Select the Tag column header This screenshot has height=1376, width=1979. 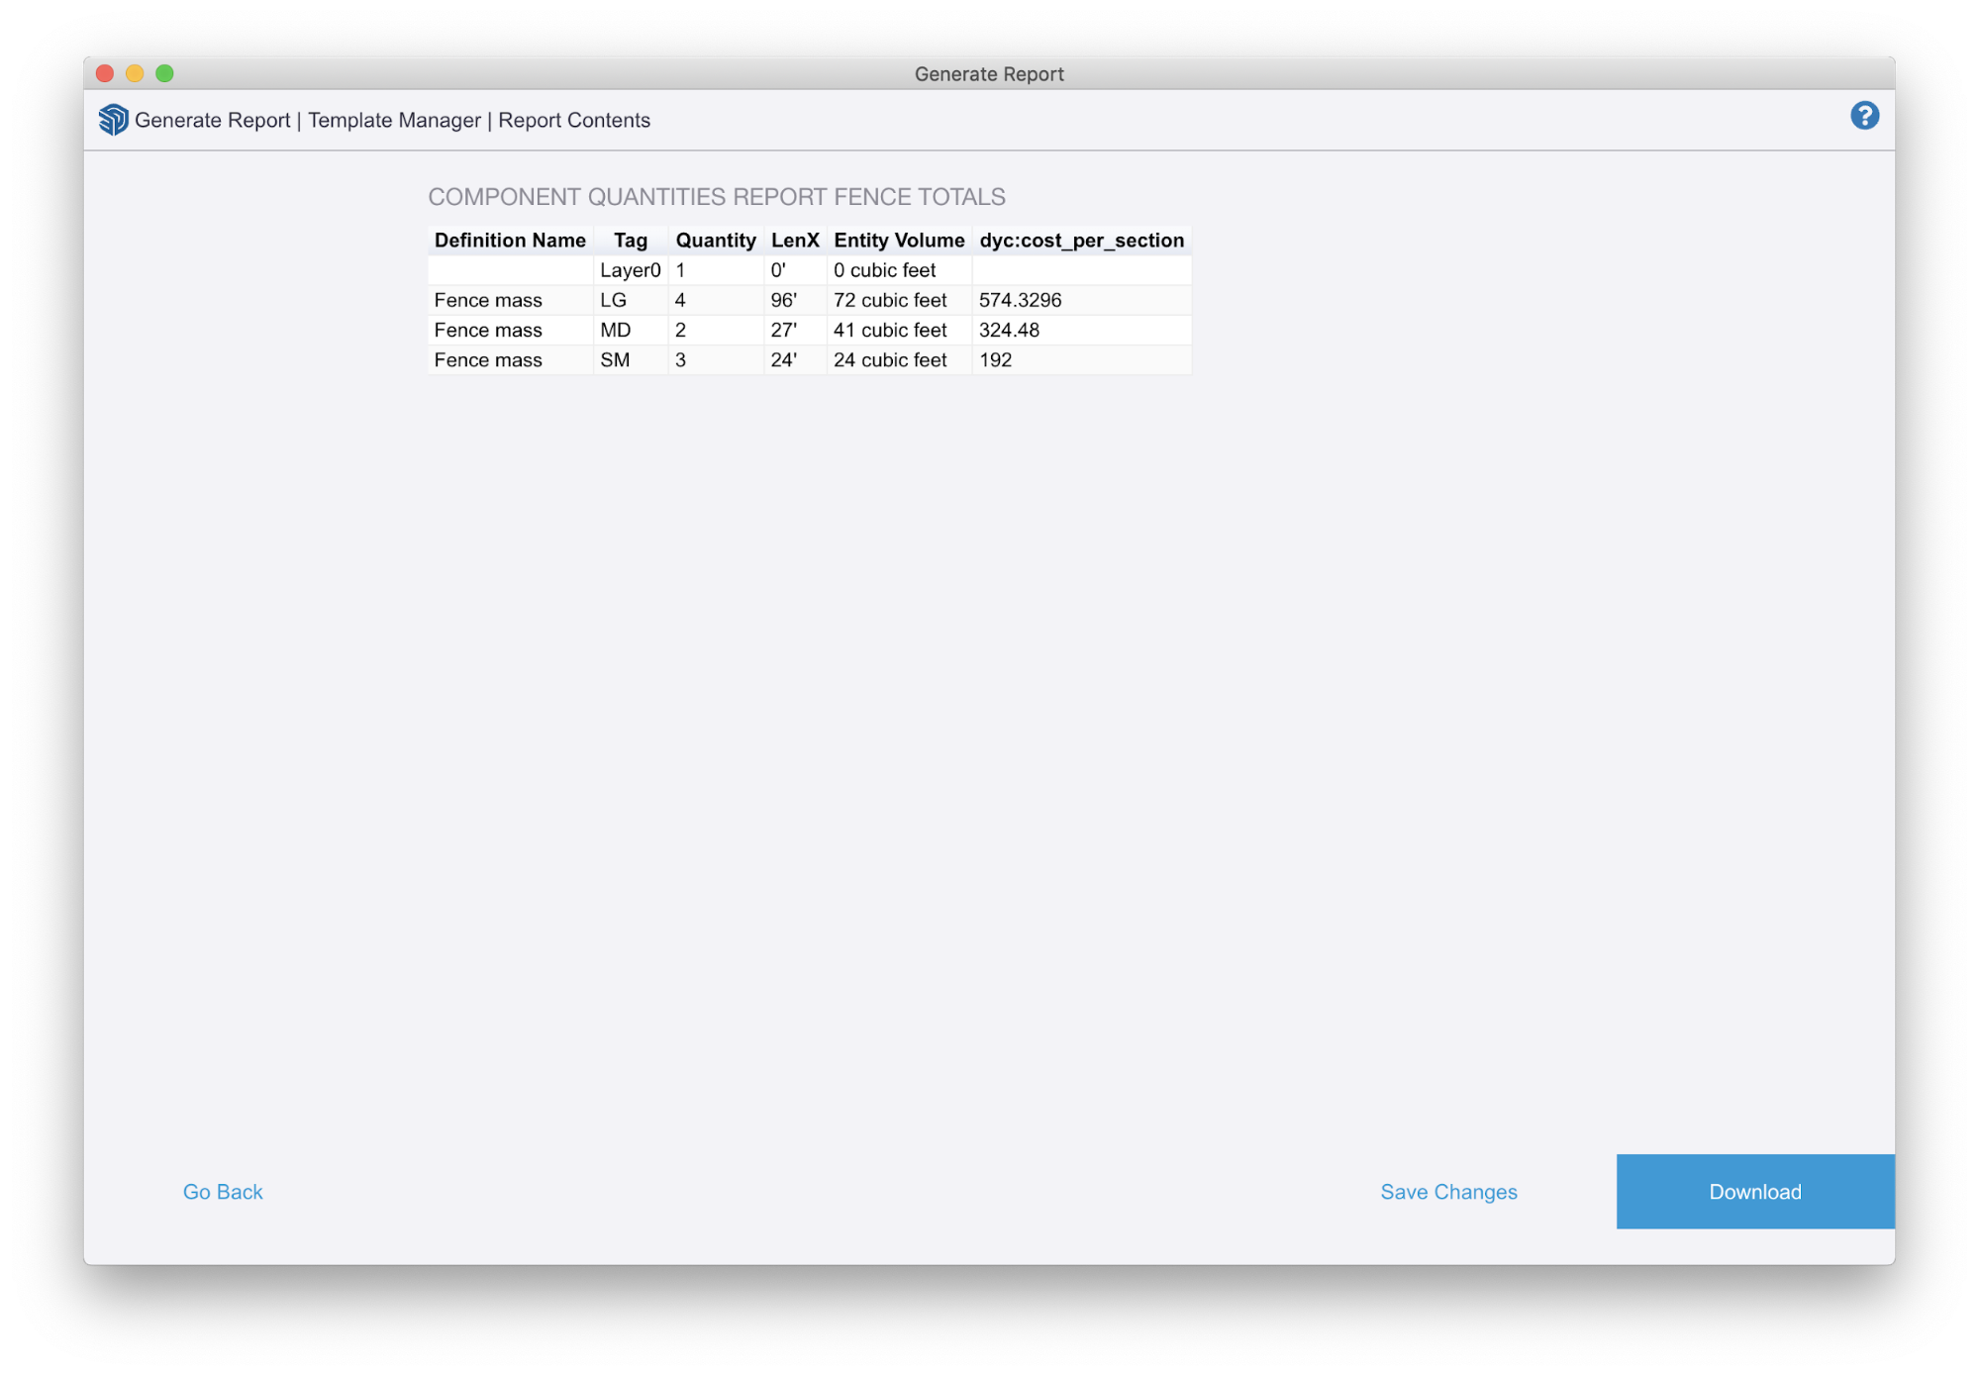[631, 240]
